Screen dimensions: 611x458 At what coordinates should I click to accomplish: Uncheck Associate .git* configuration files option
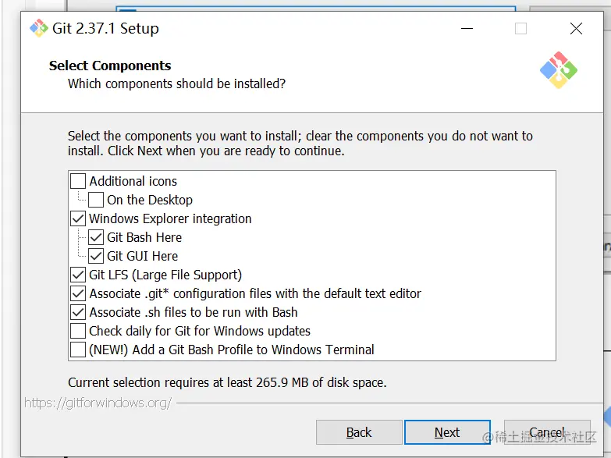pos(78,293)
